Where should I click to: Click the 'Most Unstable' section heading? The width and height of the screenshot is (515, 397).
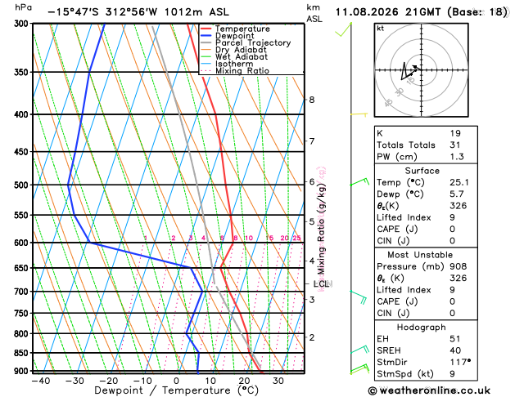[x=420, y=255]
